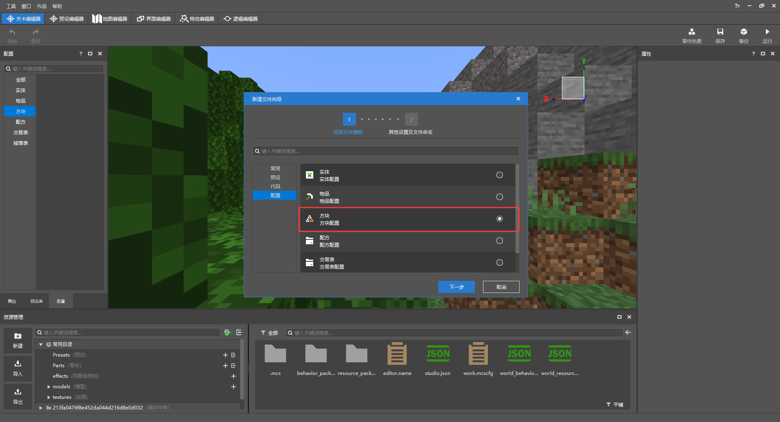Go to wizard step 2 indicator

pyautogui.click(x=411, y=119)
